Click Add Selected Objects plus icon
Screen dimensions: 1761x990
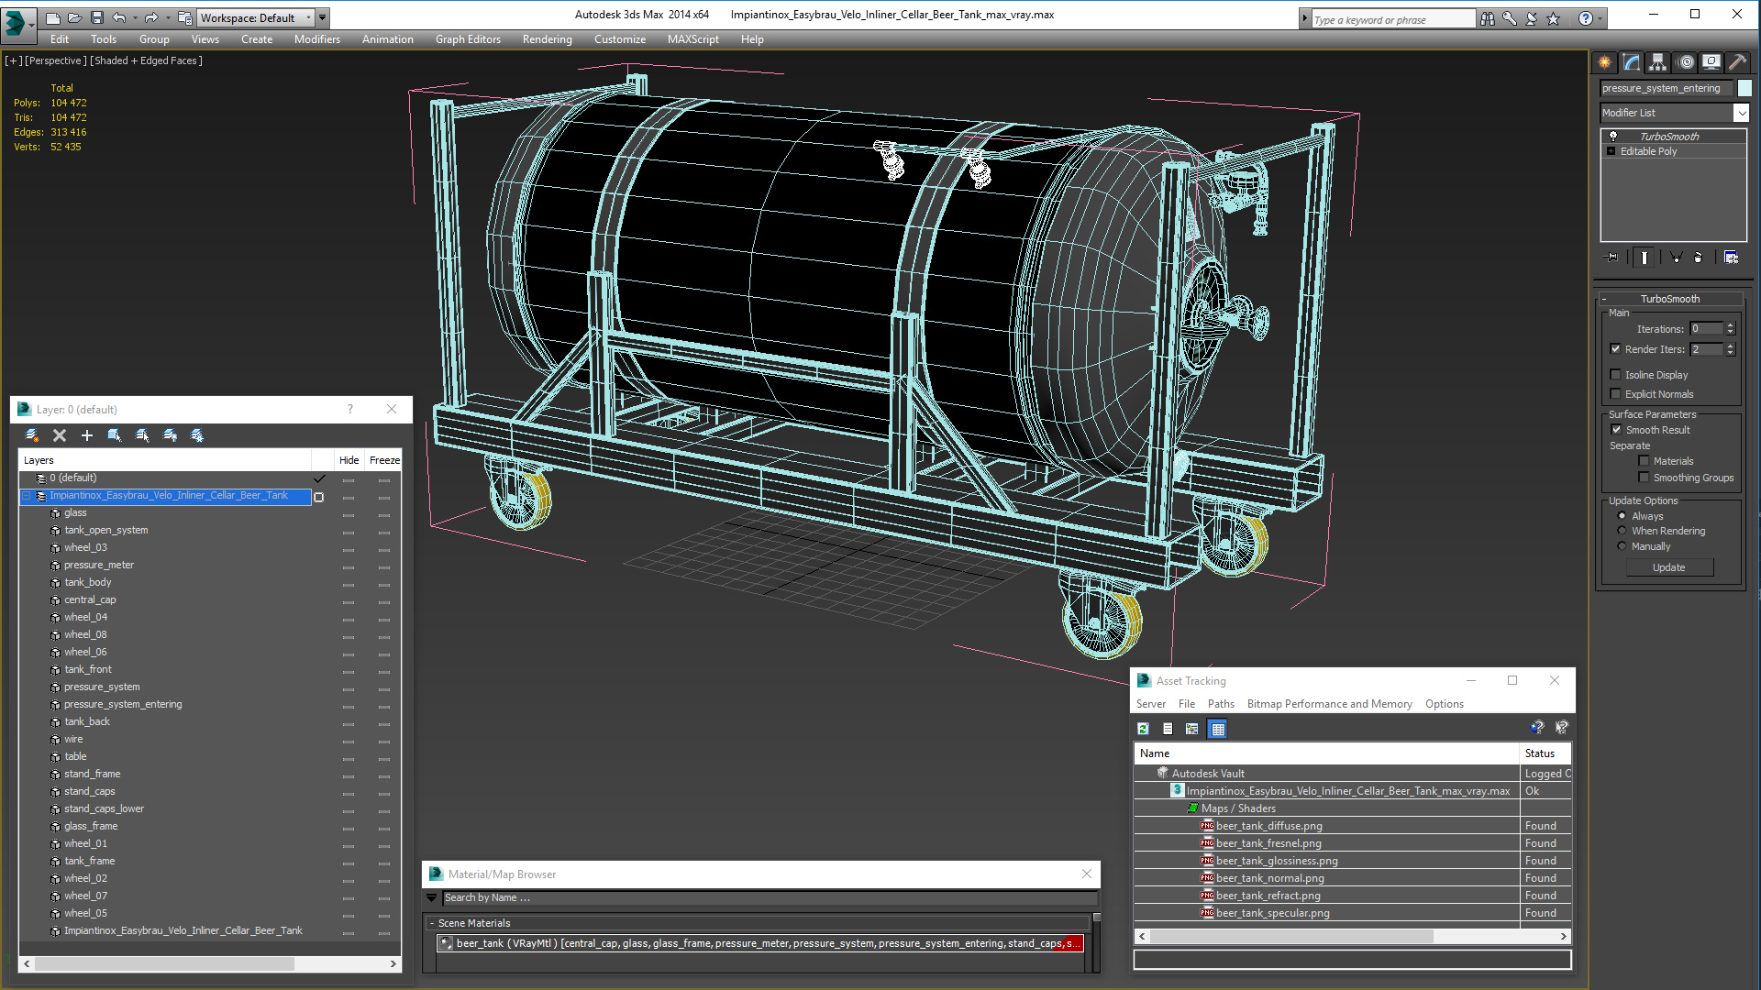coord(87,435)
